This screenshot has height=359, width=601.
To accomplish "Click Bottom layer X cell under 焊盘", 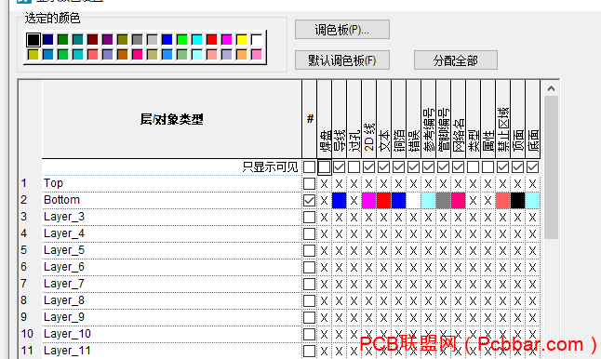I will coord(325,200).
